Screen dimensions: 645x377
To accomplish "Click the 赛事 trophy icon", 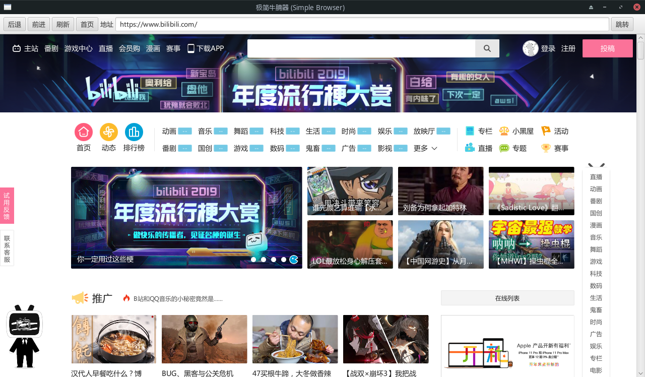I will tap(546, 148).
